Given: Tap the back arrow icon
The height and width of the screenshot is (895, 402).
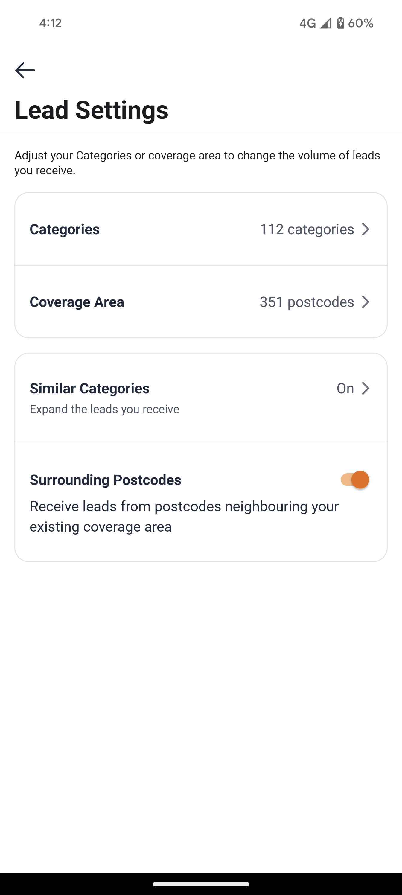Looking at the screenshot, I should tap(25, 70).
